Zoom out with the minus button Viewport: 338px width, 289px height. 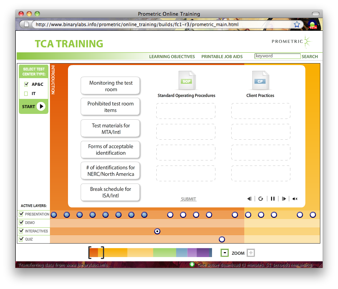[x=225, y=253]
